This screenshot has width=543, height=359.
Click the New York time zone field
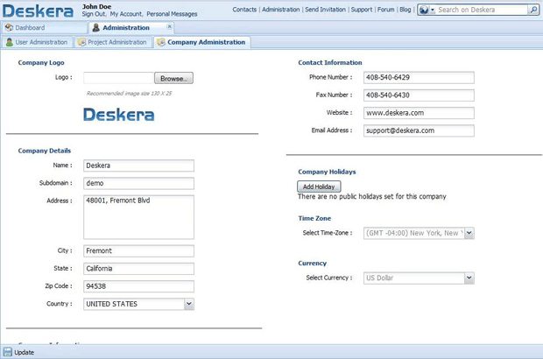[x=419, y=233]
